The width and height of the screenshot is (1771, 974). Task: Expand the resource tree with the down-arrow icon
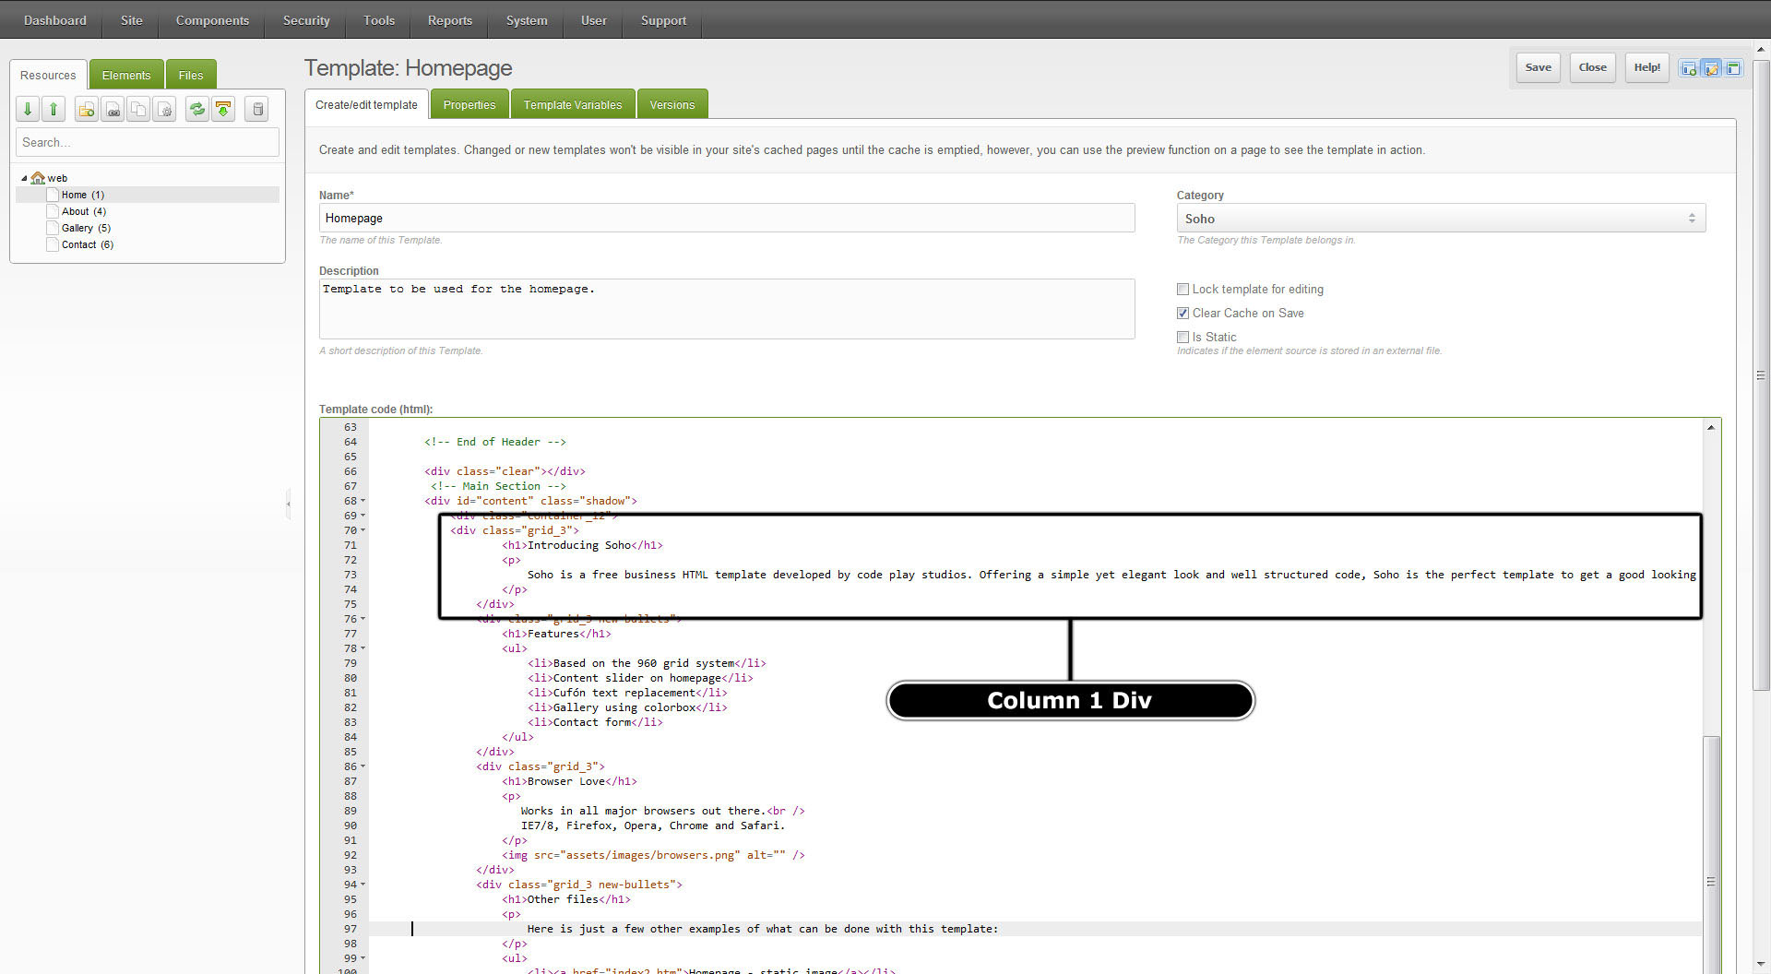(28, 110)
